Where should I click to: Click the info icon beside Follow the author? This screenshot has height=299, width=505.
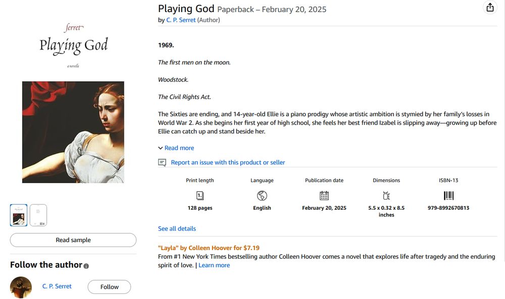coord(86,266)
